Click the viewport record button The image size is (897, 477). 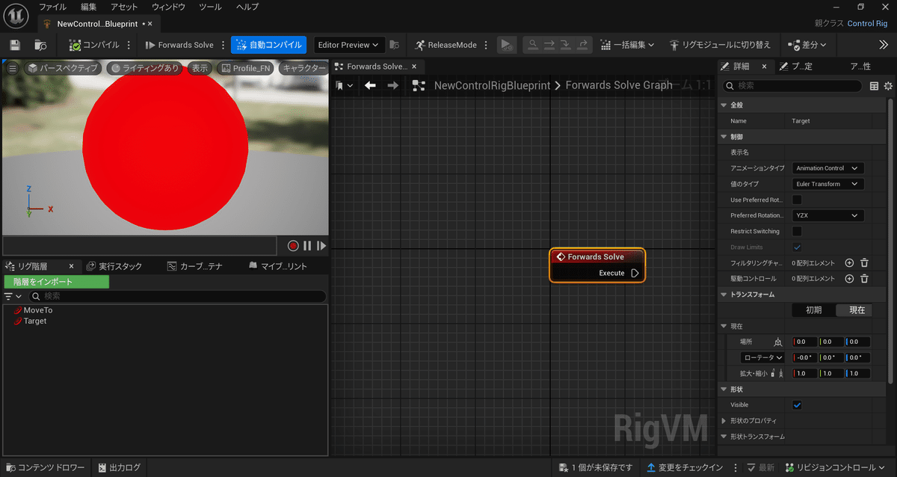pos(293,245)
